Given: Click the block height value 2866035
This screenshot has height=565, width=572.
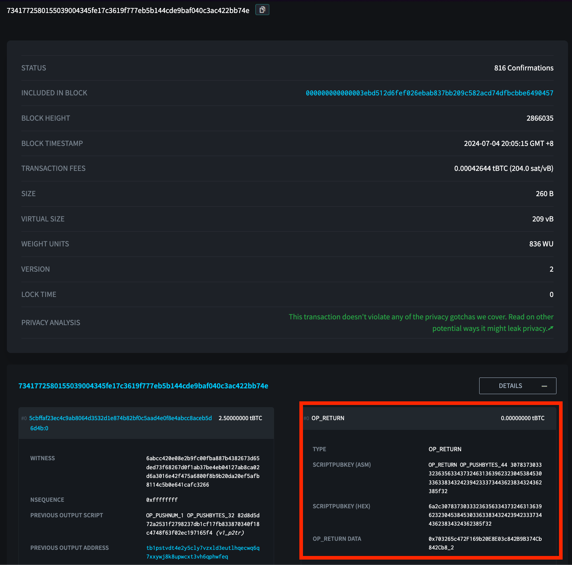Looking at the screenshot, I should click(x=539, y=118).
